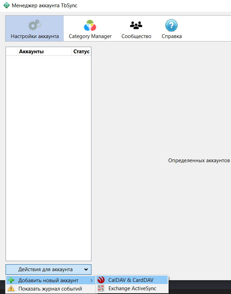This screenshot has height=294, width=231.
Task: Click the gear icon for account settings
Action: point(34,26)
